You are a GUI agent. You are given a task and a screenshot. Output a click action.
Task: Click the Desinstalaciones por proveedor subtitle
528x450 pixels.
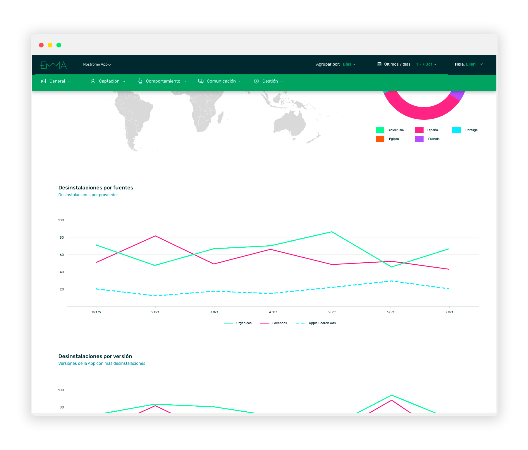[x=88, y=195]
